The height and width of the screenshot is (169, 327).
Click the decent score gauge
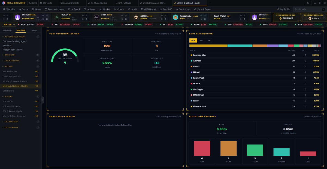coord(65,56)
